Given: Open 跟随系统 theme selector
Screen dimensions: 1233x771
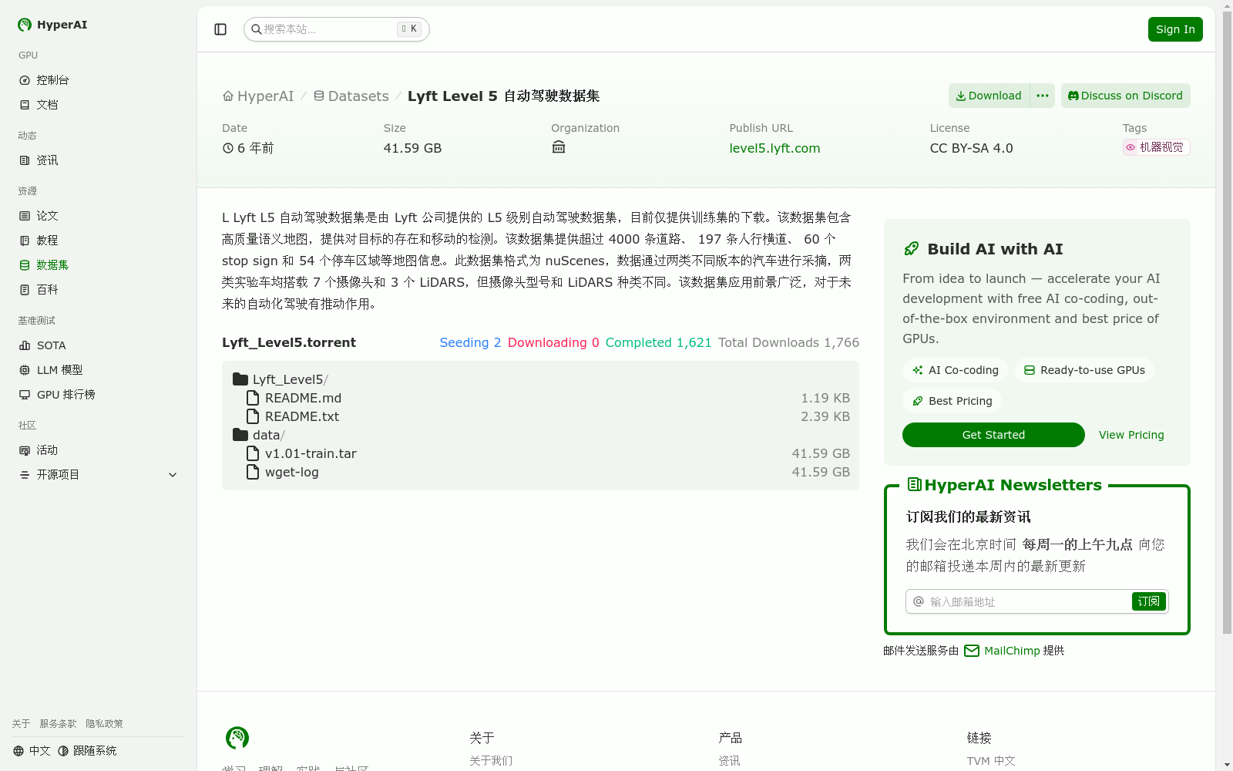Looking at the screenshot, I should click(x=87, y=751).
